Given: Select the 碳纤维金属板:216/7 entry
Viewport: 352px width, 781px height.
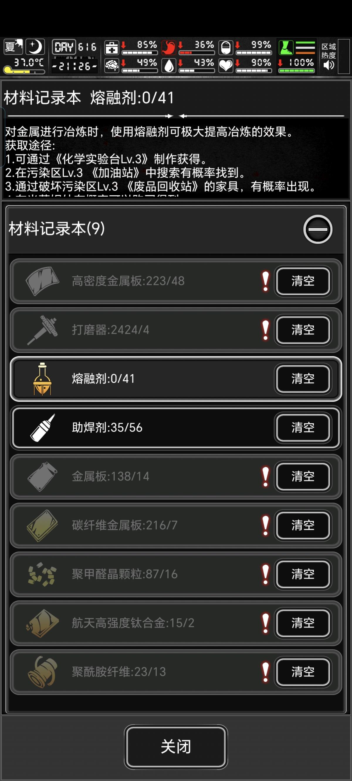Looking at the screenshot, I should (176, 525).
